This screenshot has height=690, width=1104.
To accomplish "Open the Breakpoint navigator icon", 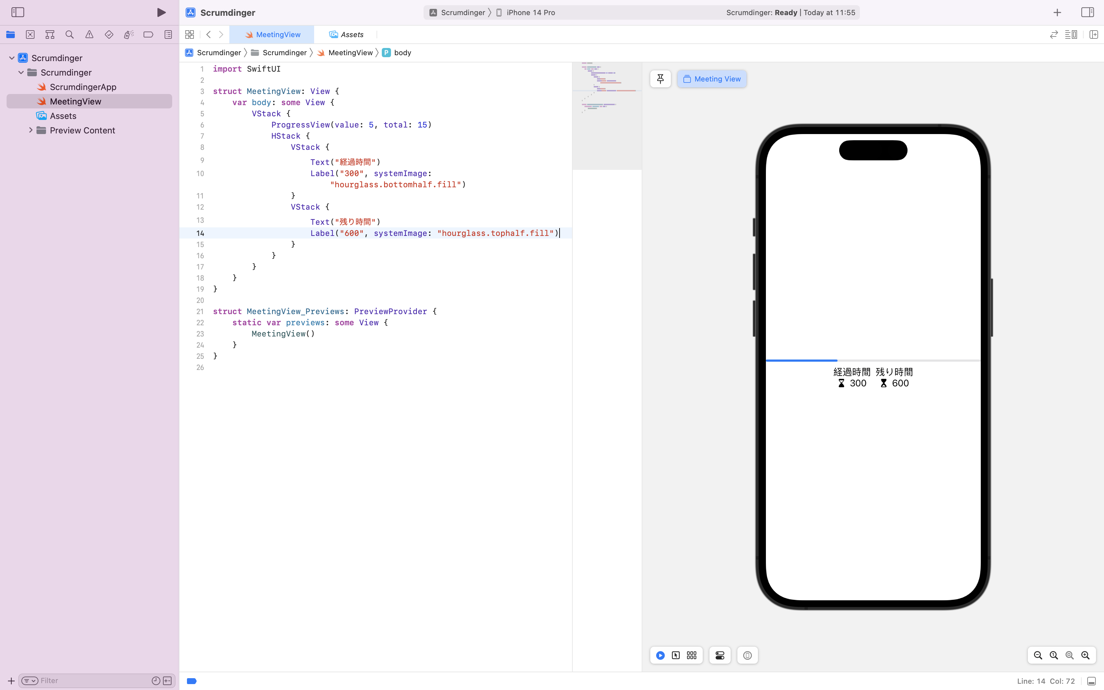I will [148, 35].
